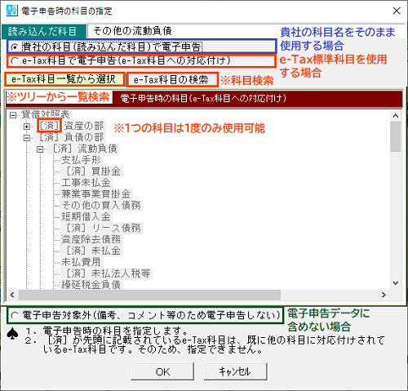Select [済] 未払法人税等 in the tree
The image size is (408, 391).
point(107,273)
